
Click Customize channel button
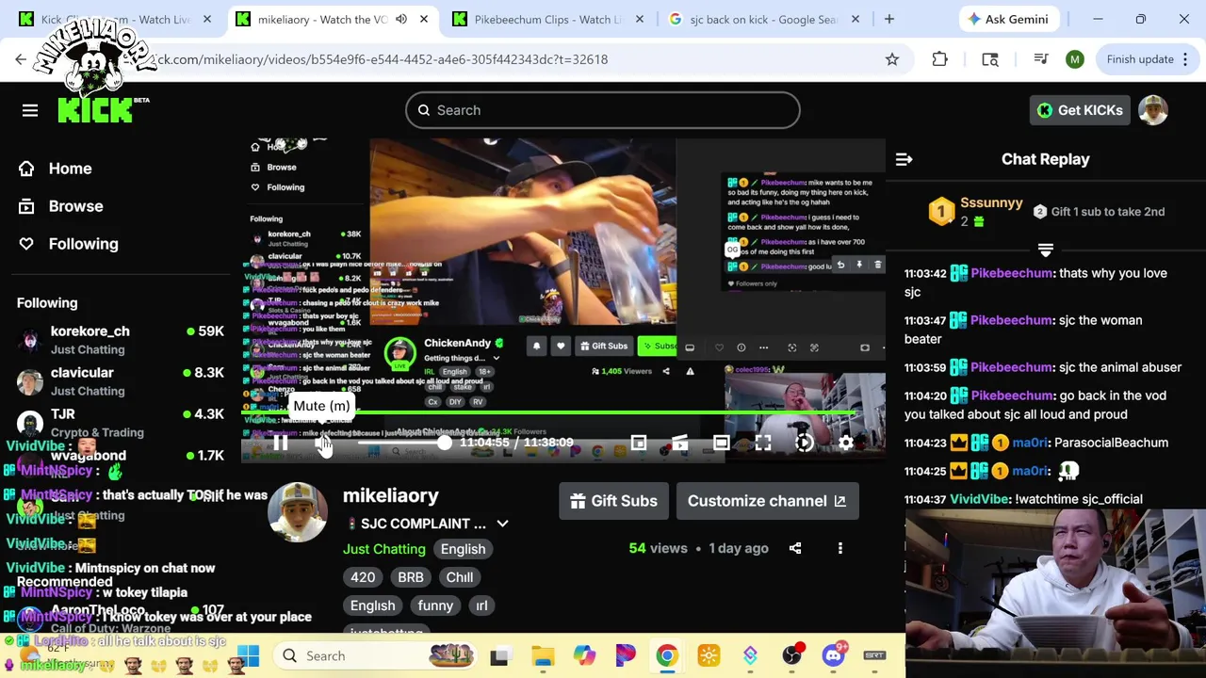[767, 501]
